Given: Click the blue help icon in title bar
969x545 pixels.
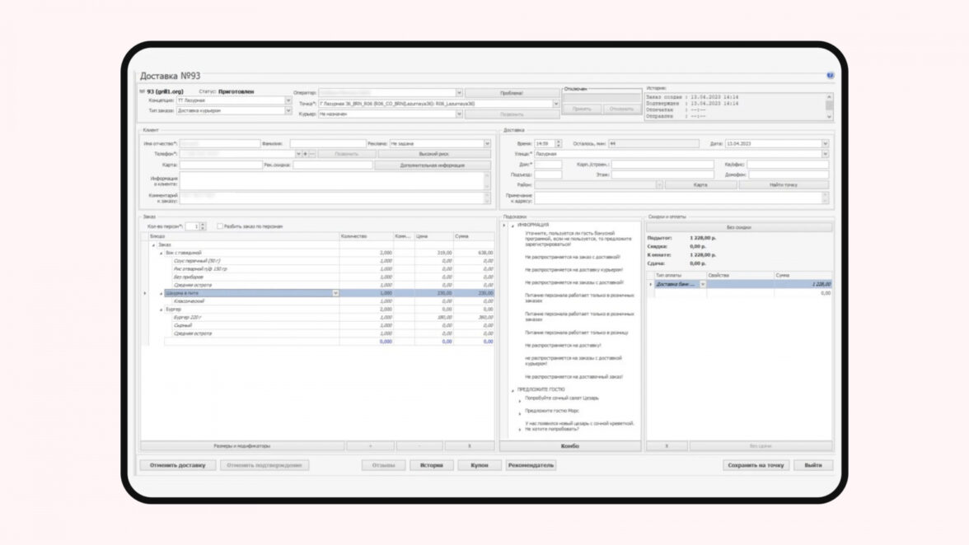Looking at the screenshot, I should coord(830,75).
